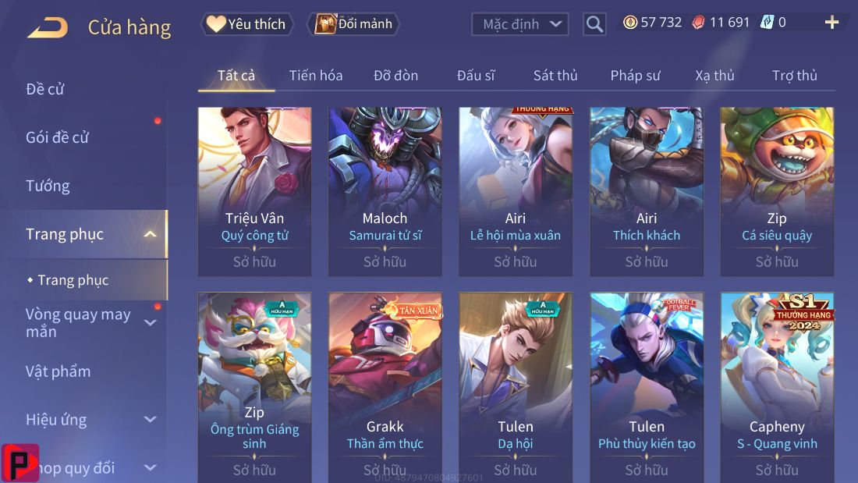858x483 pixels.
Task: Tap the plus icon to add currency
Action: pos(831,23)
